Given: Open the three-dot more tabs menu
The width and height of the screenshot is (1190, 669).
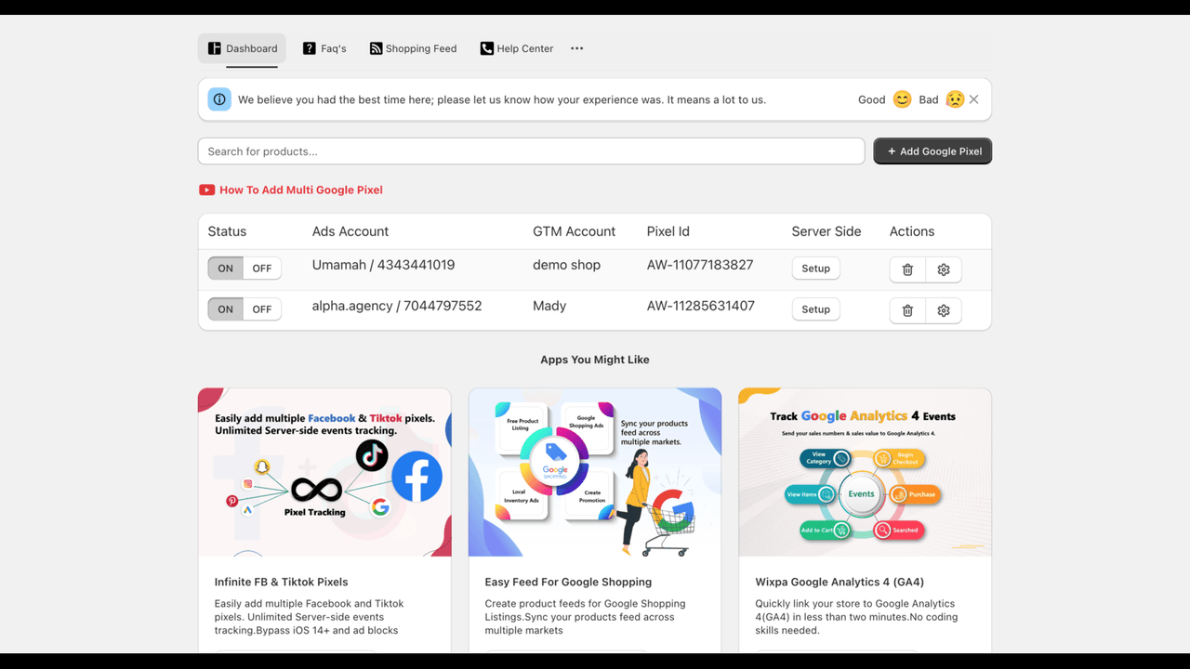Looking at the screenshot, I should click(x=577, y=48).
